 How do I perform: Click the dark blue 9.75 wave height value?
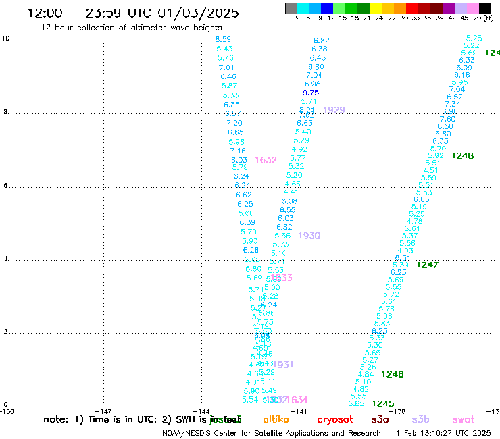click(x=311, y=93)
